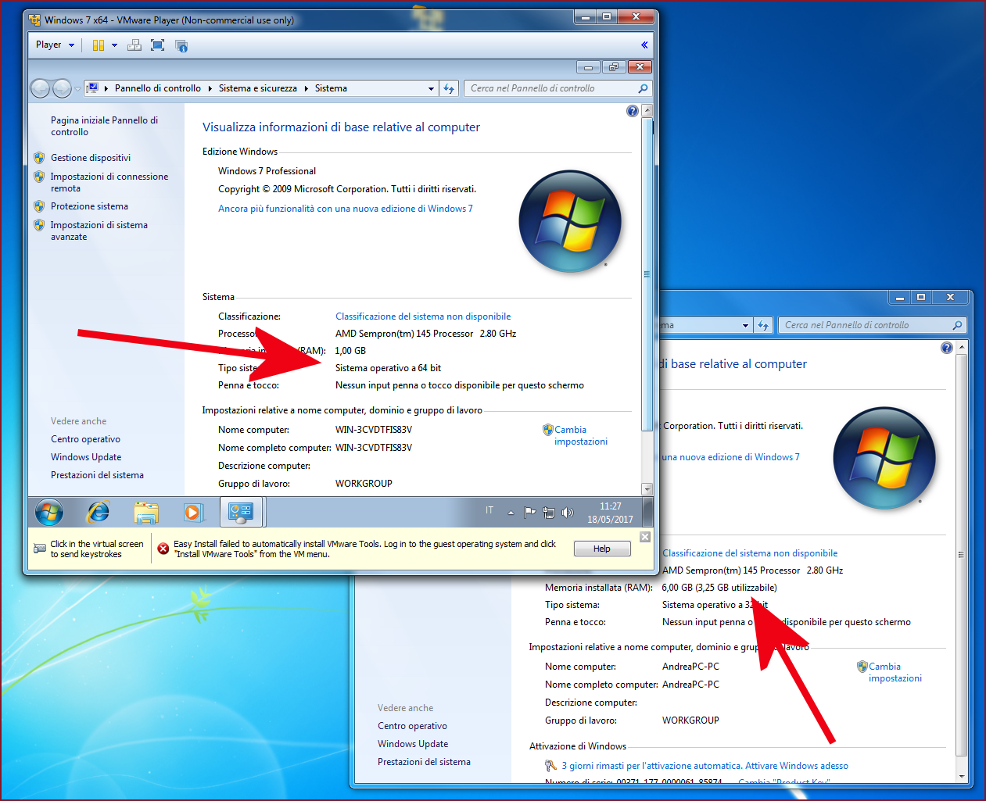
Task: Refresh the background Sistema window
Action: coord(763,325)
